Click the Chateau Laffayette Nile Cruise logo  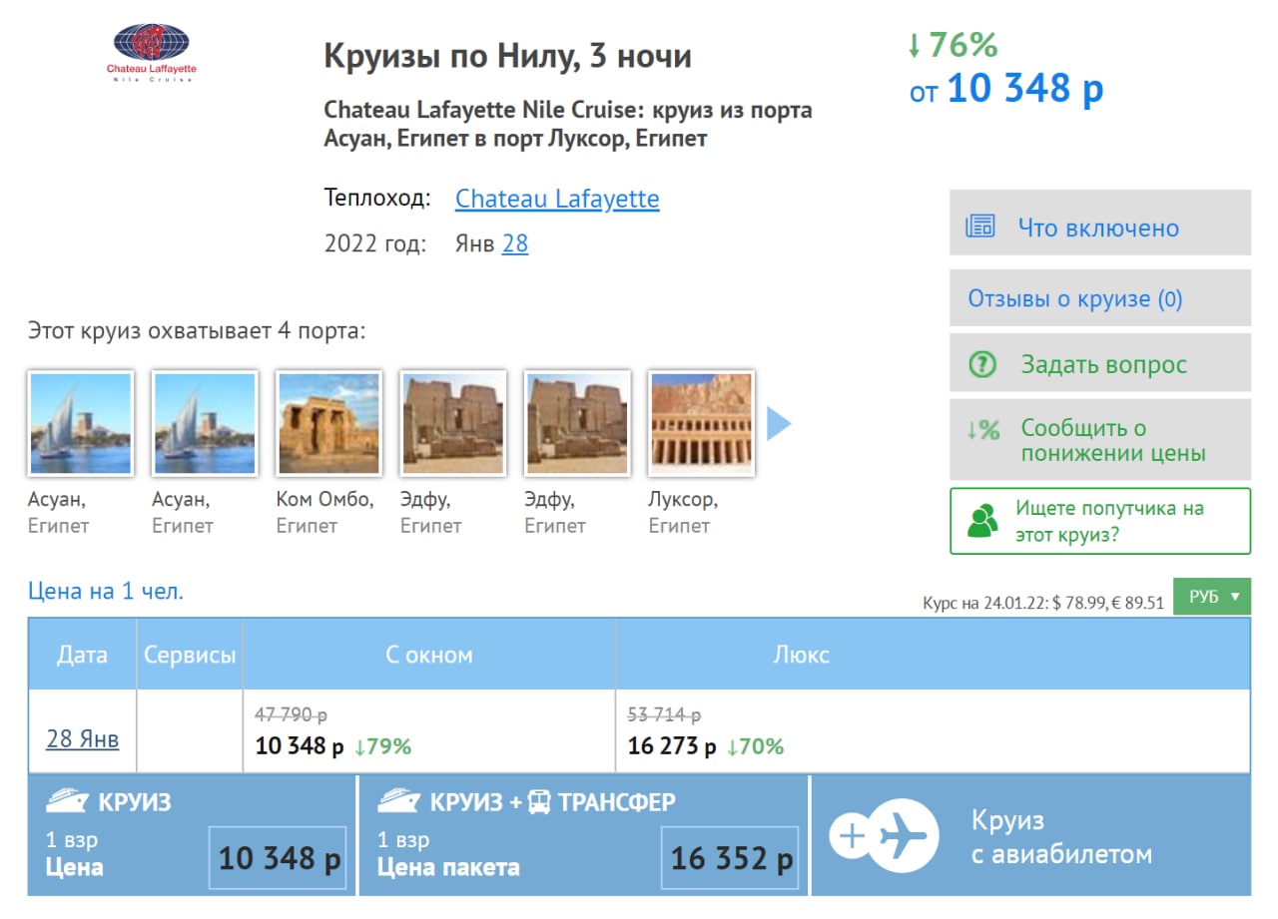coord(152,52)
